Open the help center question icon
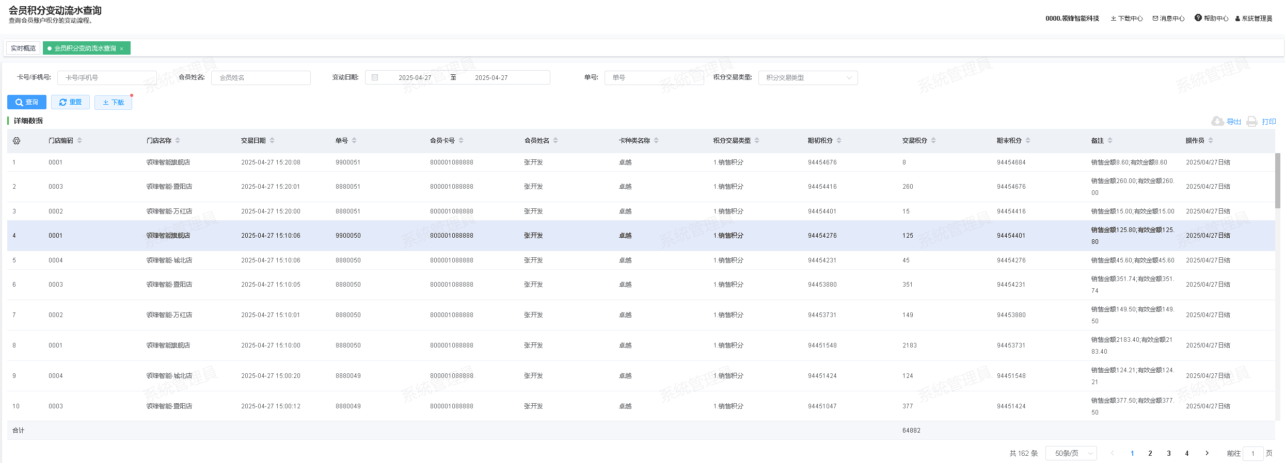 pos(1198,18)
